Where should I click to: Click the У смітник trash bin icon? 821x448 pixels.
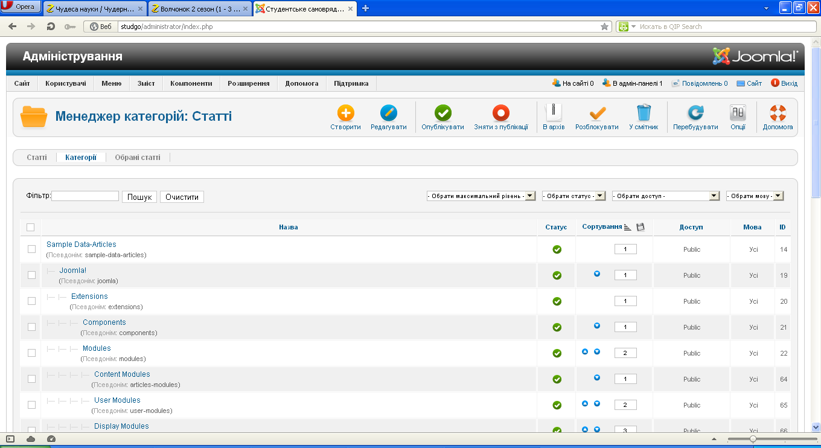point(644,113)
